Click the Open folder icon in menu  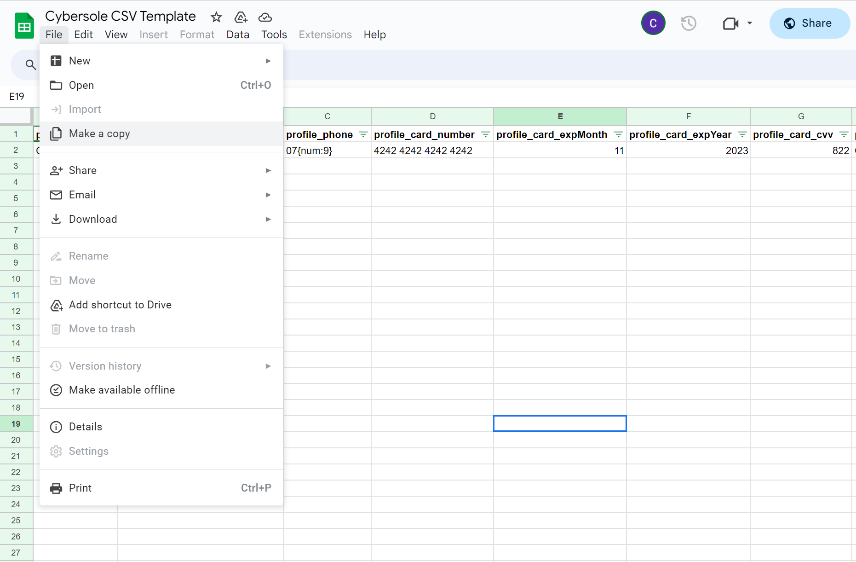tap(56, 85)
